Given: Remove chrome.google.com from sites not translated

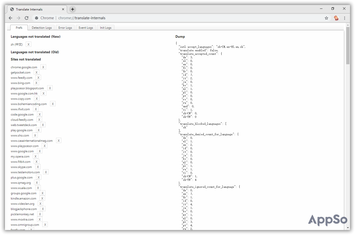Looking at the screenshot, I should pyautogui.click(x=43, y=67).
